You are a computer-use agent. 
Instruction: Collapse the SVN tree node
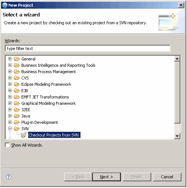click(10, 128)
